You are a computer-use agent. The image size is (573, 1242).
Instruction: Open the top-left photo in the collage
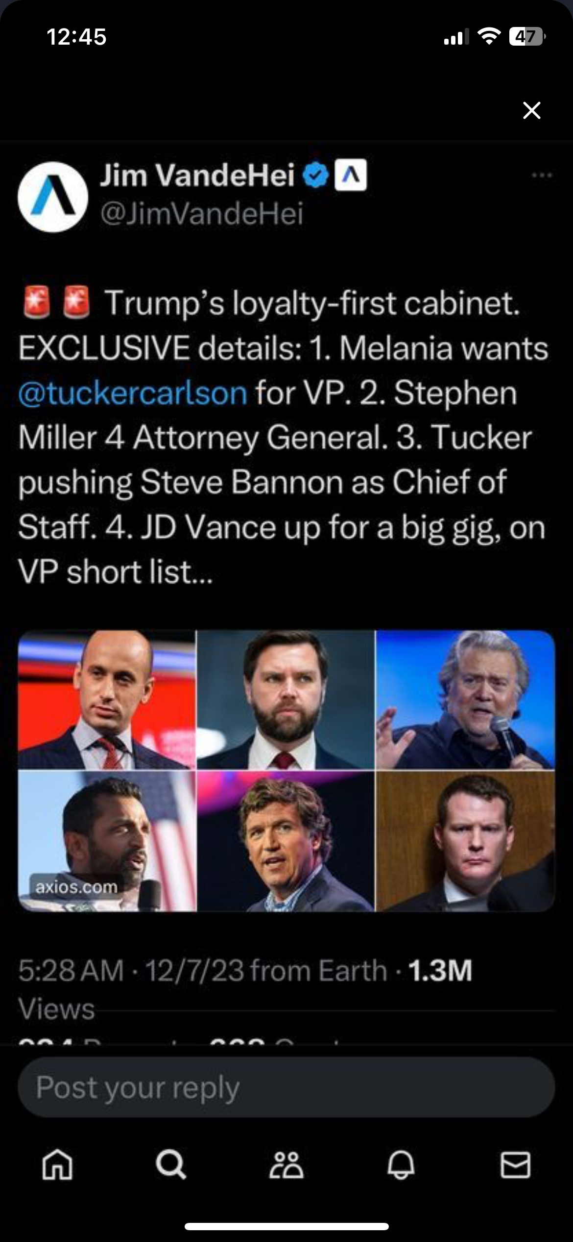(107, 700)
